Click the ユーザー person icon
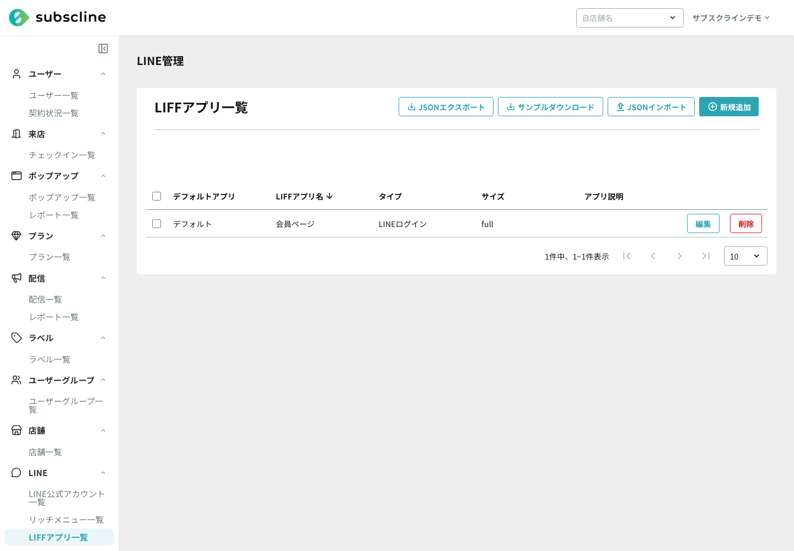This screenshot has width=794, height=551. pyautogui.click(x=17, y=74)
